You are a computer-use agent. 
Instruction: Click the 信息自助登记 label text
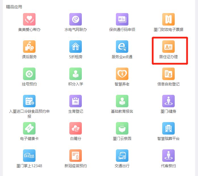click(168, 84)
